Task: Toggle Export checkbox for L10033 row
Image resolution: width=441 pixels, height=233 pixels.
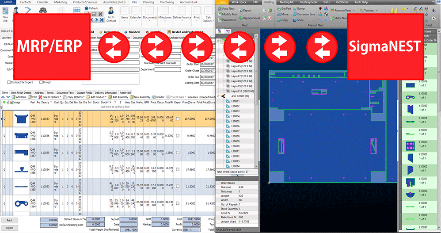Action: pos(178,186)
